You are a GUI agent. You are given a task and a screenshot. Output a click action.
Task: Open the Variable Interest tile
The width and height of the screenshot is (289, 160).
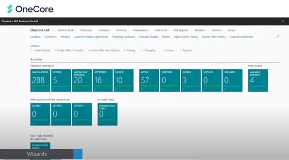point(258,81)
